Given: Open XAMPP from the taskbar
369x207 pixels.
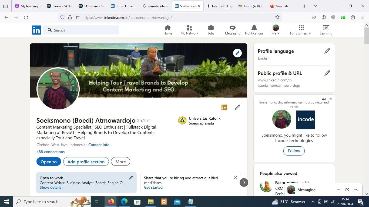Looking at the screenshot, I should pos(164,202).
